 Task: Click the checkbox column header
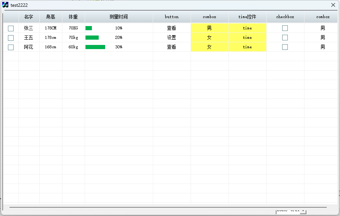tap(285, 17)
